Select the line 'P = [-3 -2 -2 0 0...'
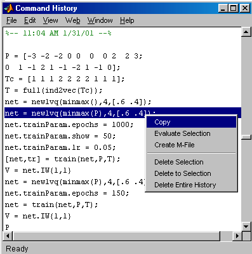Viewport: 252px width, 254px height. pos(74,57)
